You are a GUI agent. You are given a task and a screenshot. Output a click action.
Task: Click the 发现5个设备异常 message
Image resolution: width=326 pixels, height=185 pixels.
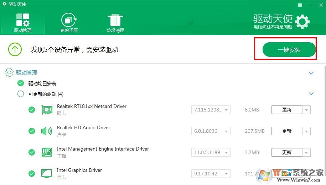point(74,50)
